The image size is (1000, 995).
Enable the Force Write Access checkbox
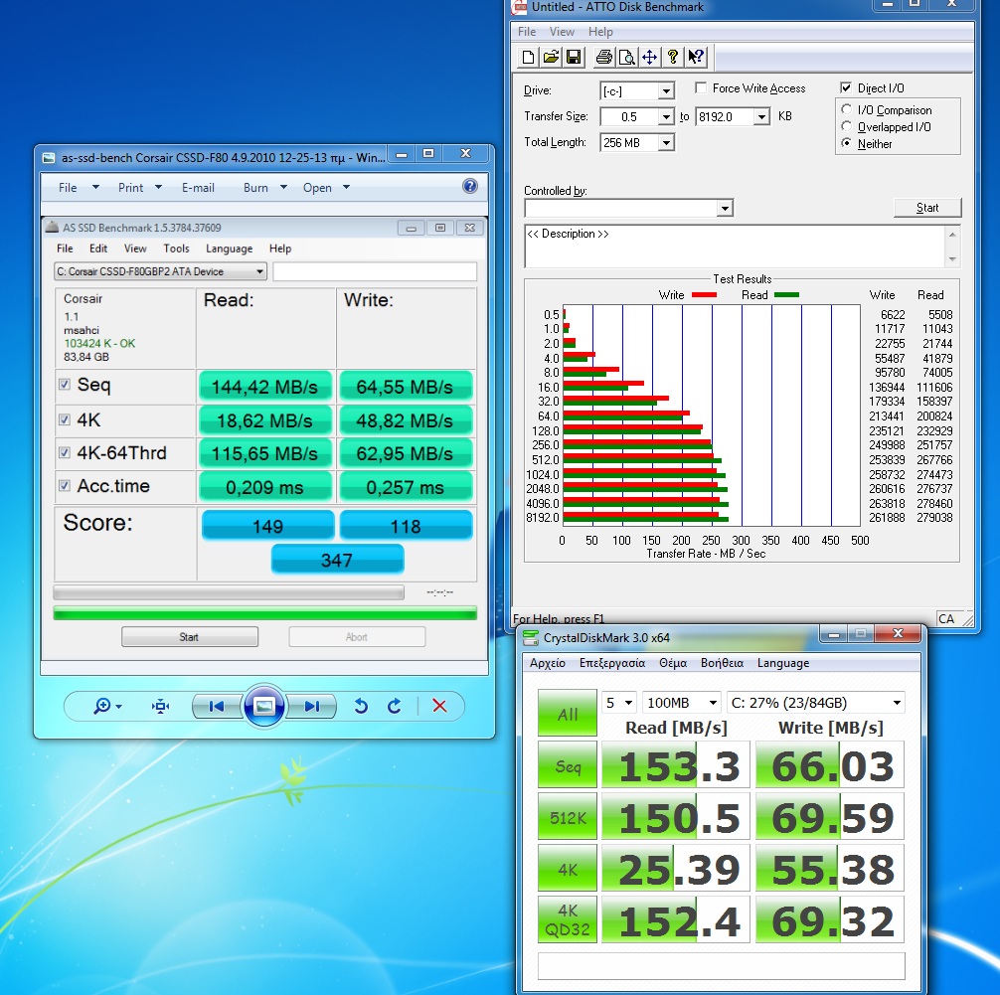(702, 88)
